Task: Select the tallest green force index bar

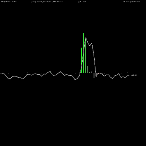Action: [84, 53]
